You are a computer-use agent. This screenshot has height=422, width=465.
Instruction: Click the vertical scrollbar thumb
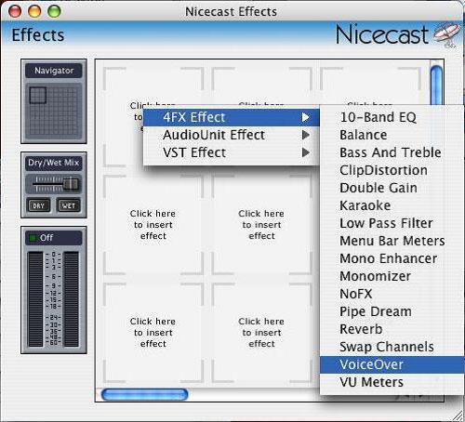coord(436,86)
